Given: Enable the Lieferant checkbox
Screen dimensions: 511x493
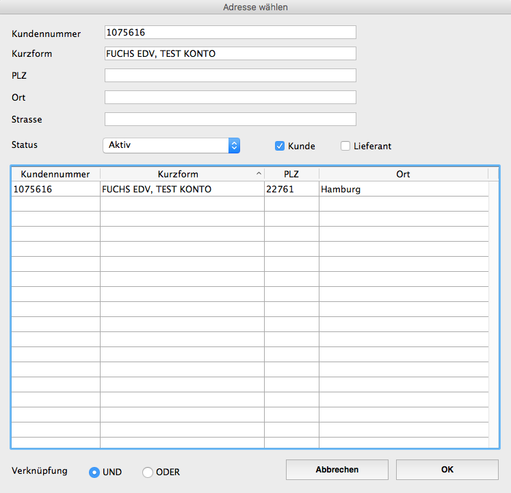Looking at the screenshot, I should 345,146.
